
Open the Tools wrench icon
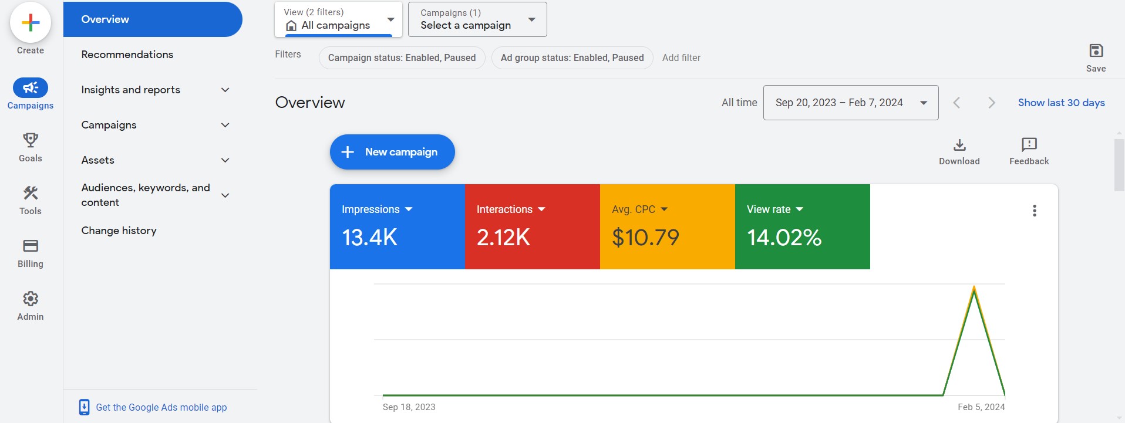coord(31,193)
